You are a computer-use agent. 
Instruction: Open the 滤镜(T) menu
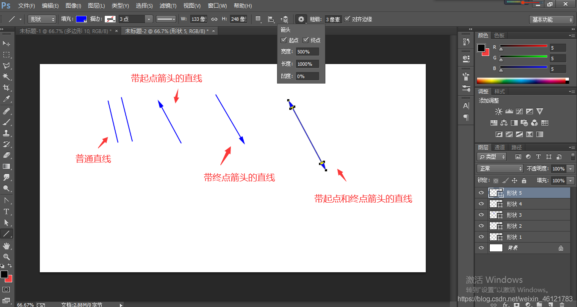(x=168, y=6)
